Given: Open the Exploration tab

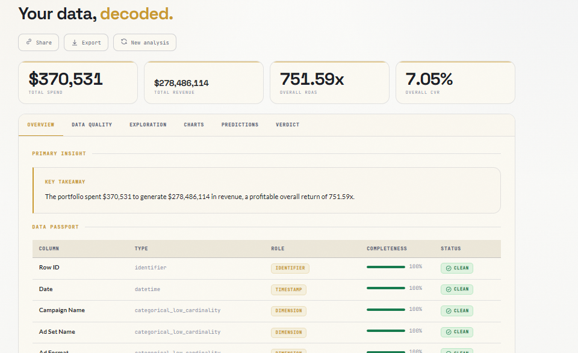Looking at the screenshot, I should click(x=148, y=125).
